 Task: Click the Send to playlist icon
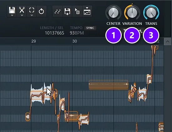pyautogui.click(x=87, y=11)
